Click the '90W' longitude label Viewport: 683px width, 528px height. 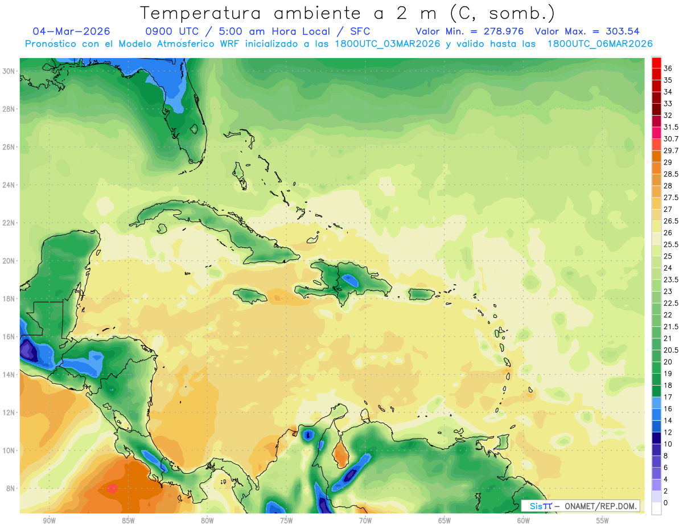(49, 521)
